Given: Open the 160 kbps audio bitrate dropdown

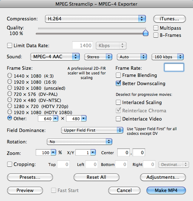Looking at the screenshot, I should point(168,57).
